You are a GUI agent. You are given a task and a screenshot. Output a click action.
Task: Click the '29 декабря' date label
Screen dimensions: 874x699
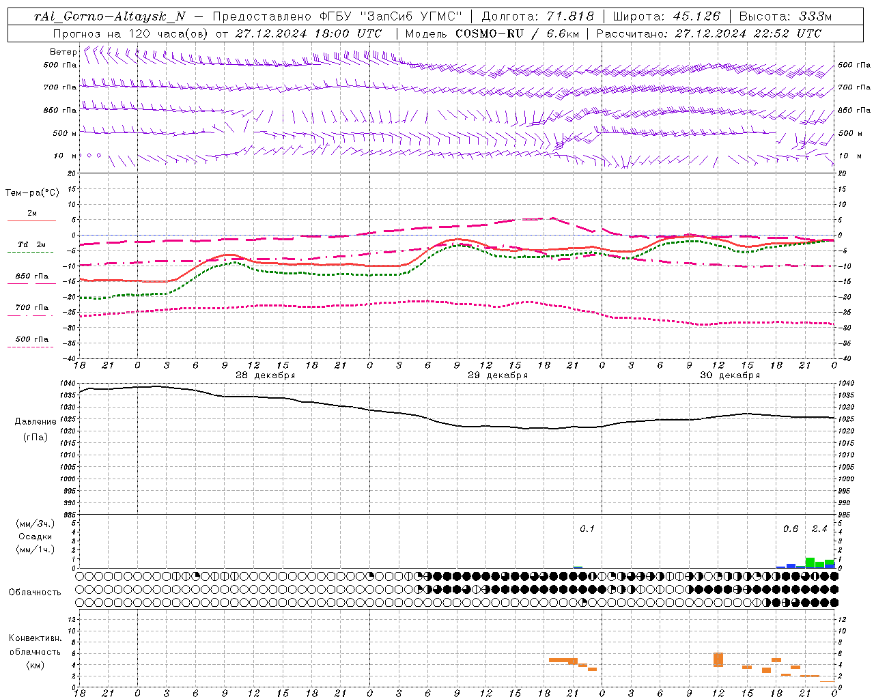pos(498,375)
